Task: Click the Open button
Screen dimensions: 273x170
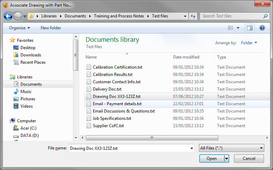Action: point(211,159)
